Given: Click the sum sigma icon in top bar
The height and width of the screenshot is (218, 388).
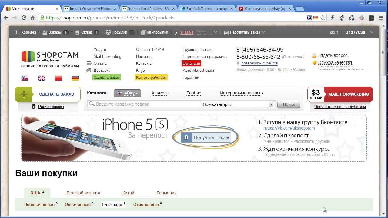Looking at the screenshot, I should click(x=176, y=32).
